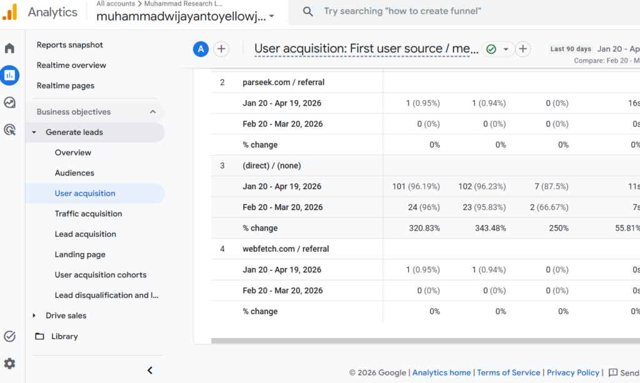Viewport: 640px width, 383px height.
Task: Open the Terms of Service link
Action: (509, 372)
